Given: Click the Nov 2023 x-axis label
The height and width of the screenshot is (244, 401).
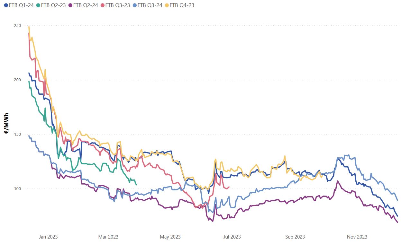Looking at the screenshot, I should [x=357, y=237].
